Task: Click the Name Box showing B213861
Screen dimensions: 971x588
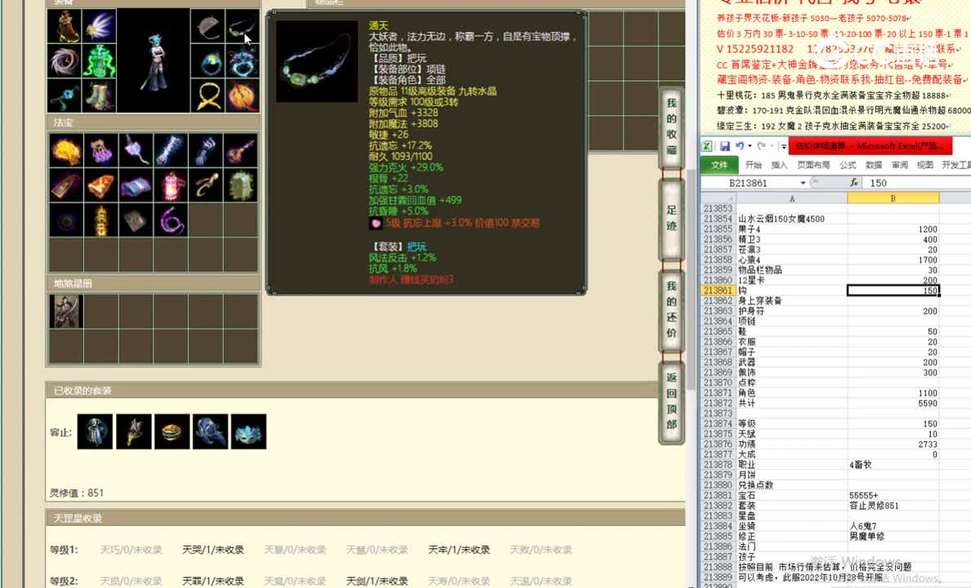Action: tap(750, 183)
